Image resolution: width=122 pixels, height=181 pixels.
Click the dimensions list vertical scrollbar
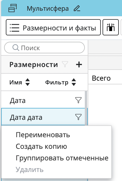[x=86, y=108]
